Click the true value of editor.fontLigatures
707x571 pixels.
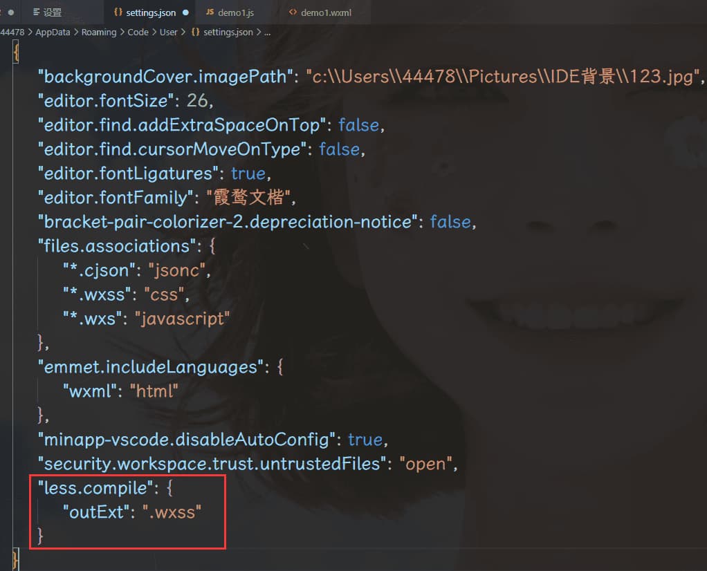246,174
